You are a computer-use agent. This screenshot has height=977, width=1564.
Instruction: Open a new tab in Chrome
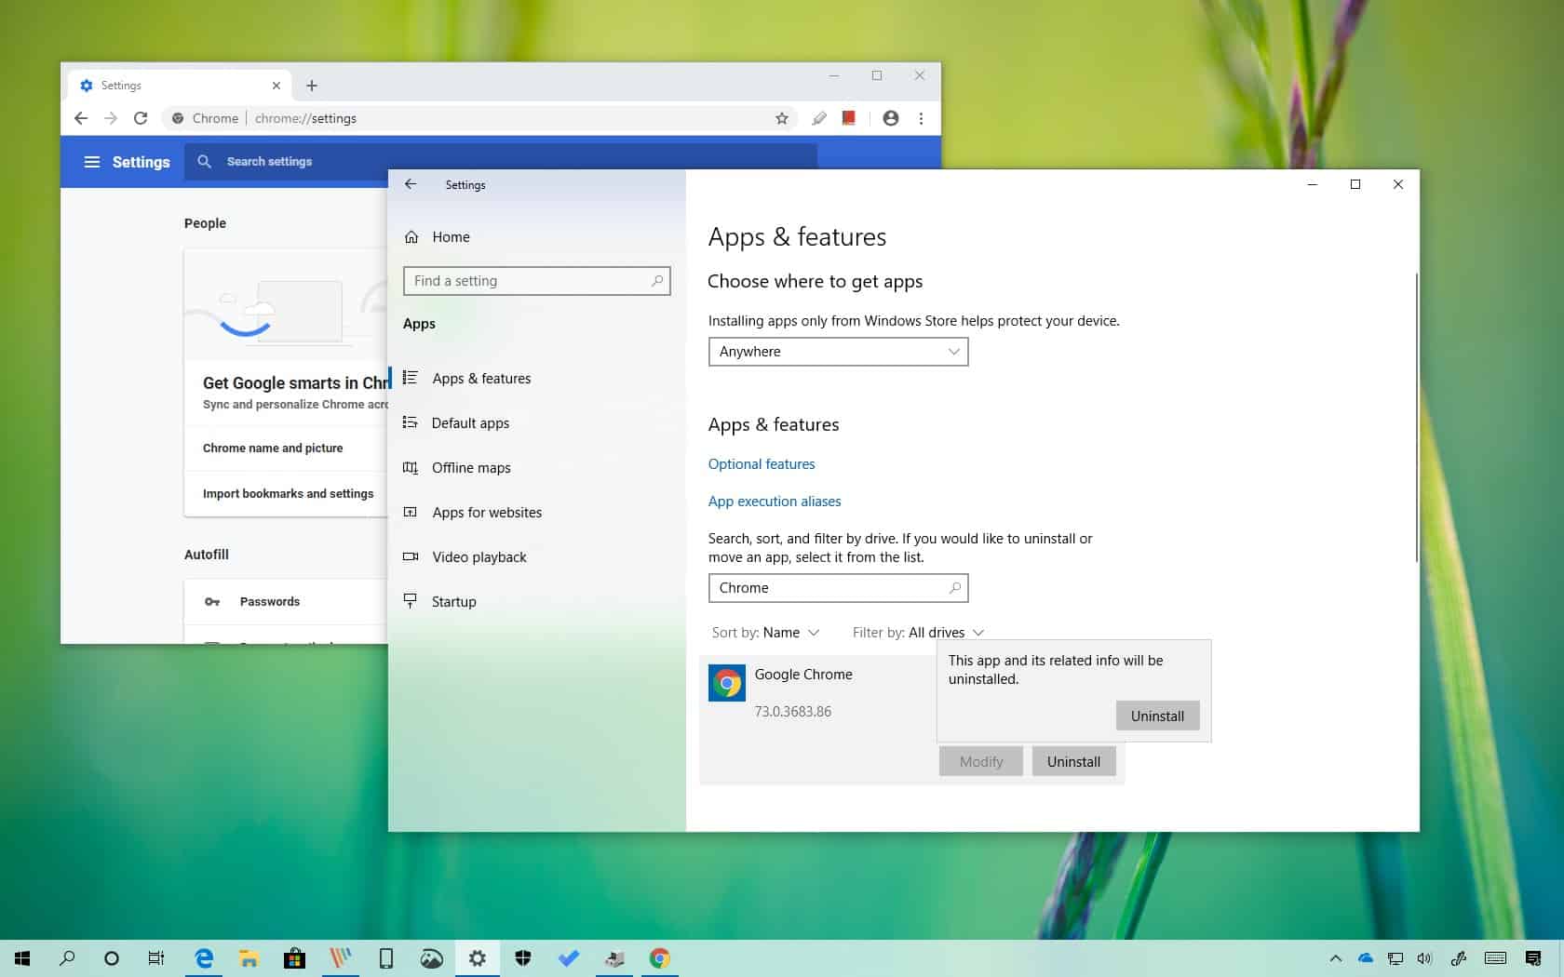pyautogui.click(x=312, y=86)
